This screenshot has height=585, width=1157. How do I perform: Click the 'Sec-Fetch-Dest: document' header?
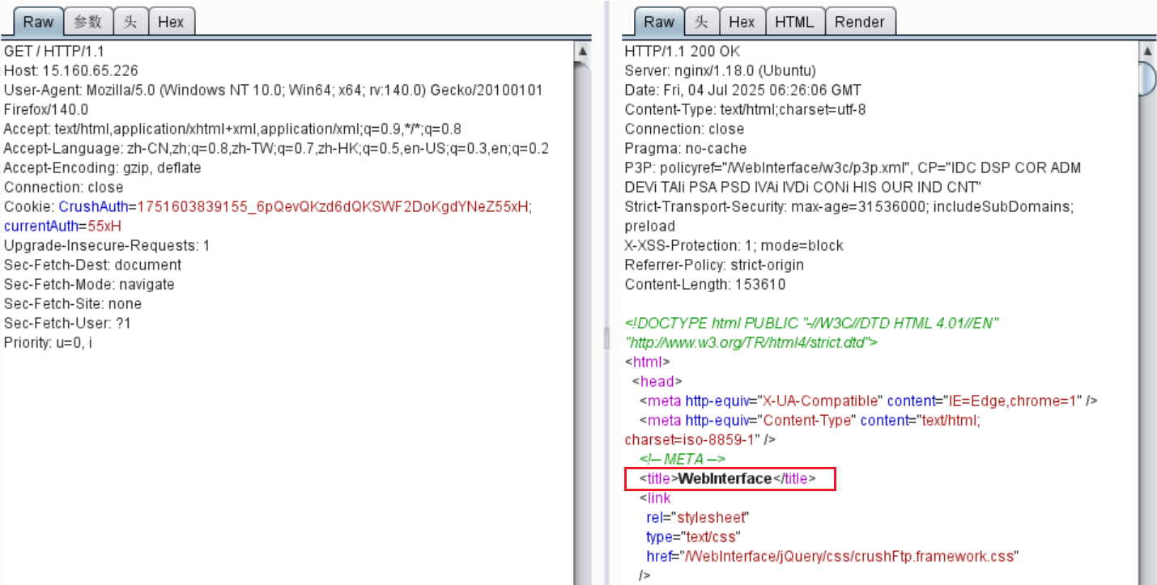pos(92,265)
